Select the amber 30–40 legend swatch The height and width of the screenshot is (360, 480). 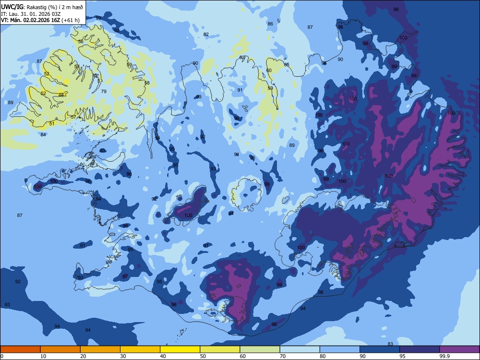pyautogui.click(x=140, y=349)
